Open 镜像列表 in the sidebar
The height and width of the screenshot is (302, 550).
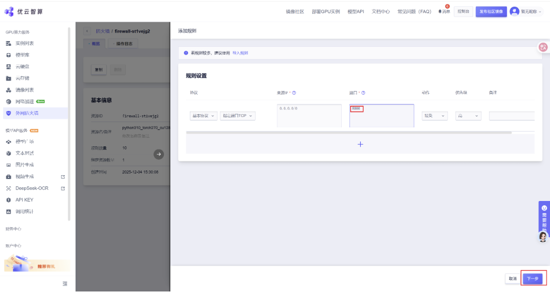[x=25, y=90]
